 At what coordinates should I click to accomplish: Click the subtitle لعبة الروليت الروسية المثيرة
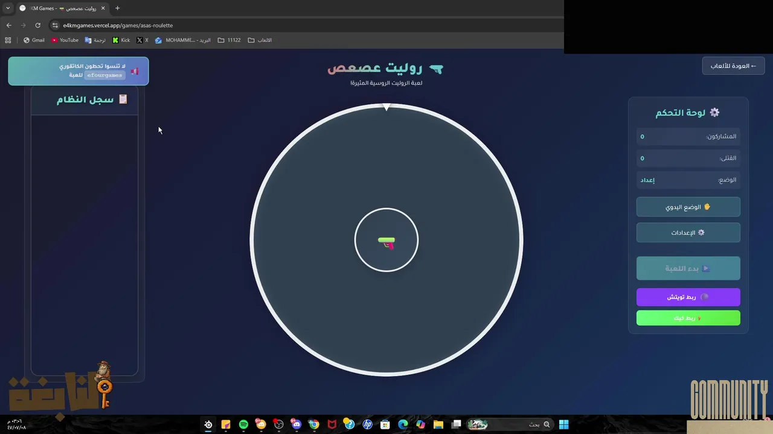(x=386, y=83)
